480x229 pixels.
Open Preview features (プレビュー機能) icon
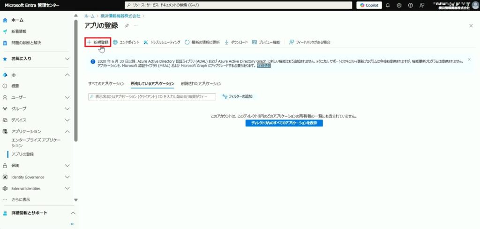pos(254,43)
